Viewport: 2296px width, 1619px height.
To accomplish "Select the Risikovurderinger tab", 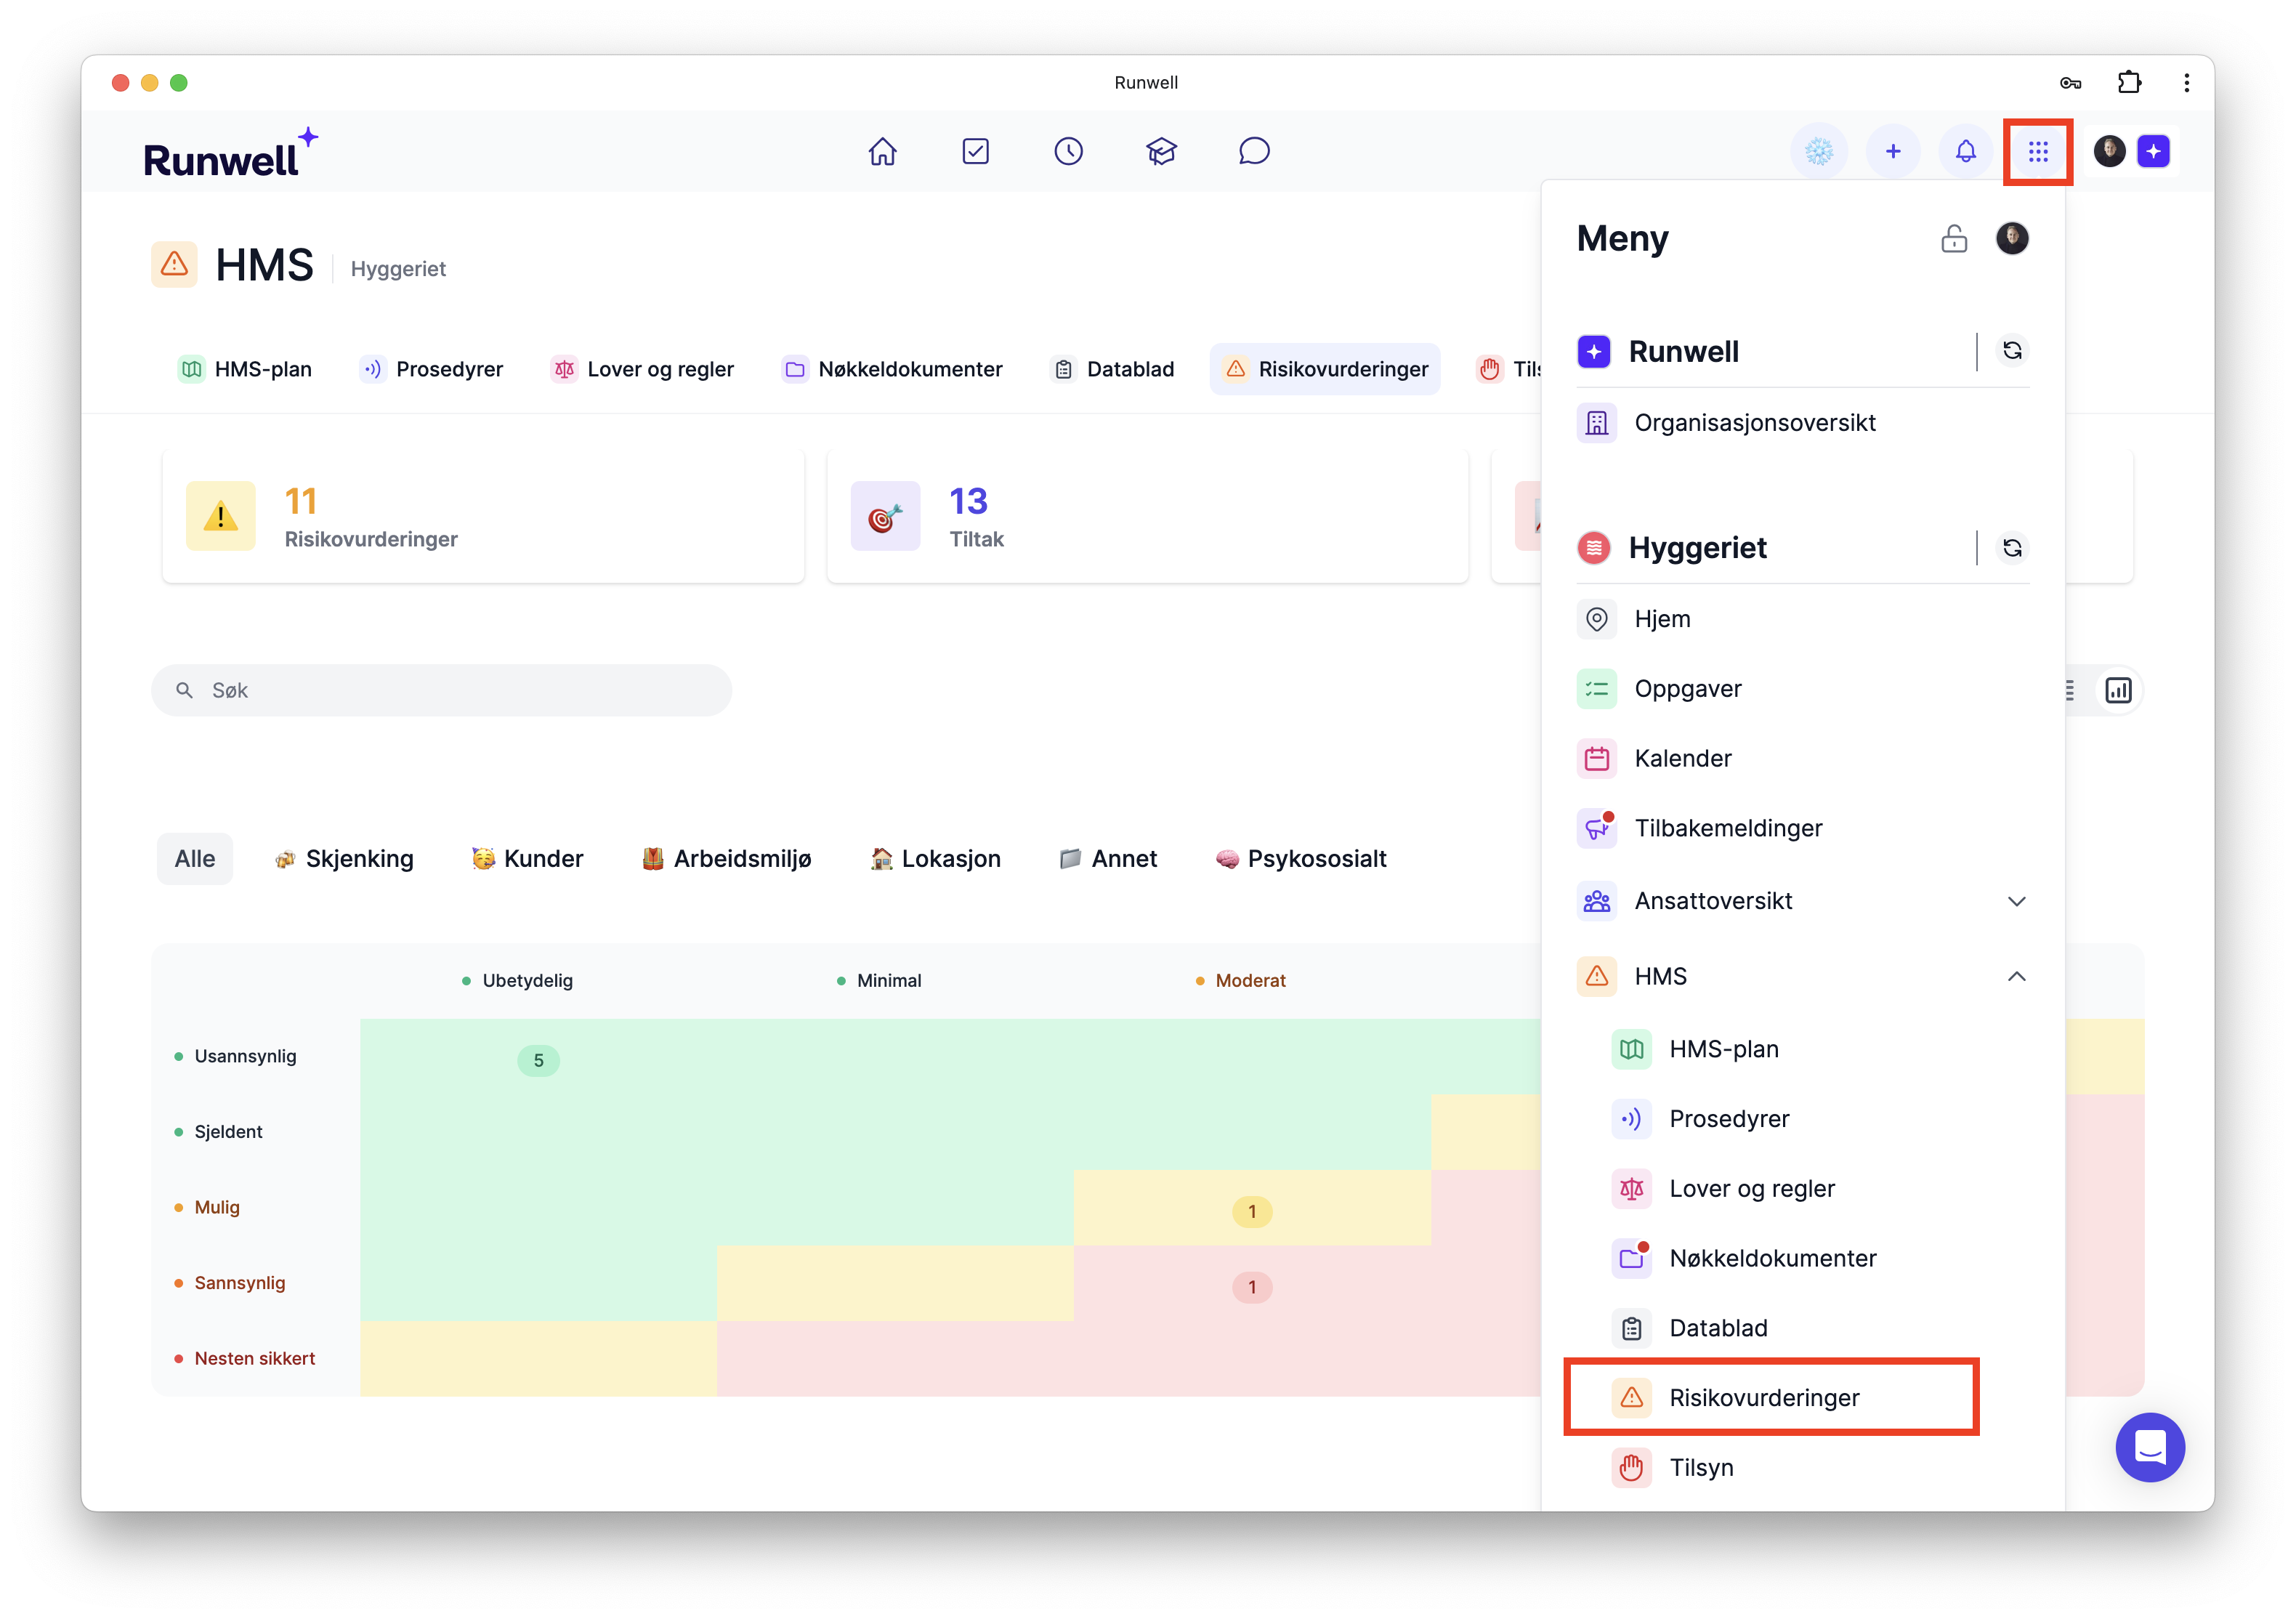I will (x=1326, y=369).
